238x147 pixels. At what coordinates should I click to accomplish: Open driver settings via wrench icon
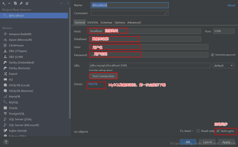tap(21, 3)
